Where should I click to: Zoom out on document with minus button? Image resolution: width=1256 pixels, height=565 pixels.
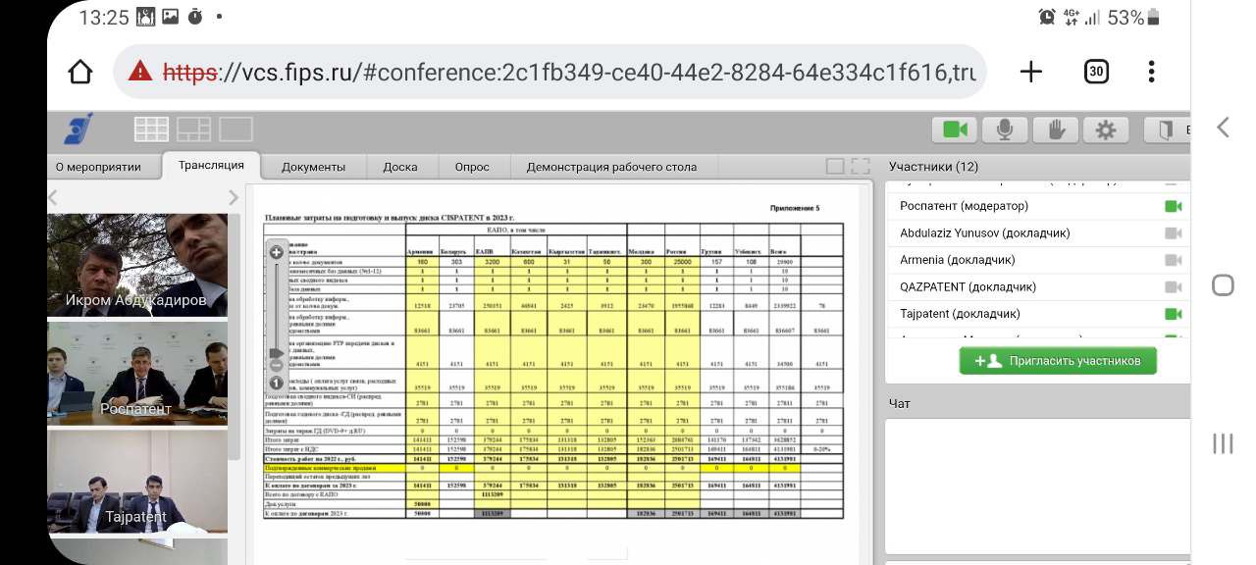point(277,365)
